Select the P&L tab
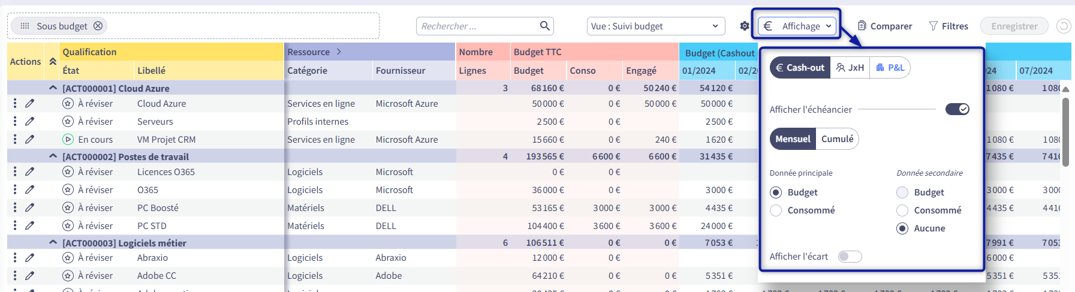Image resolution: width=1075 pixels, height=292 pixels. [x=890, y=68]
